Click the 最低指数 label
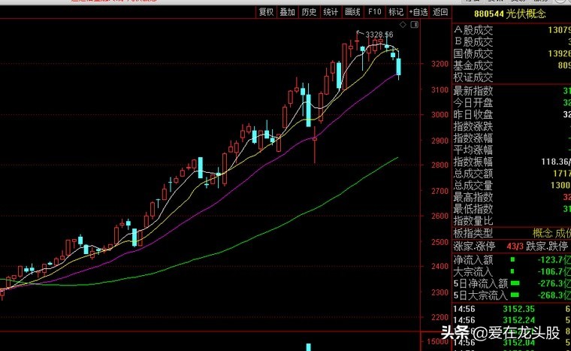This screenshot has height=351, width=571. [x=473, y=209]
